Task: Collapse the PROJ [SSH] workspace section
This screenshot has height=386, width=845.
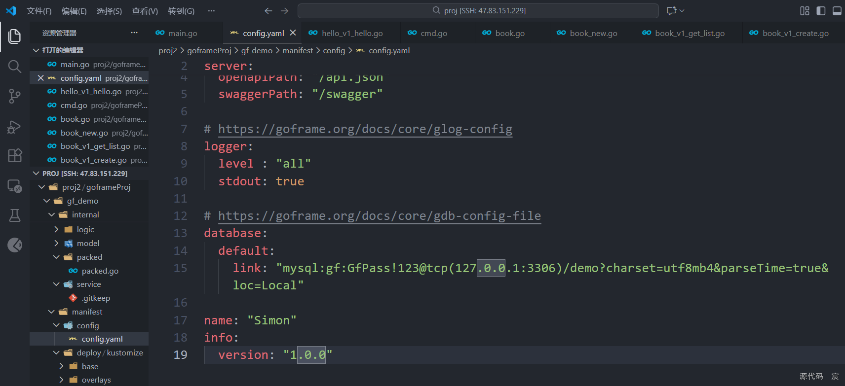Action: click(x=36, y=174)
